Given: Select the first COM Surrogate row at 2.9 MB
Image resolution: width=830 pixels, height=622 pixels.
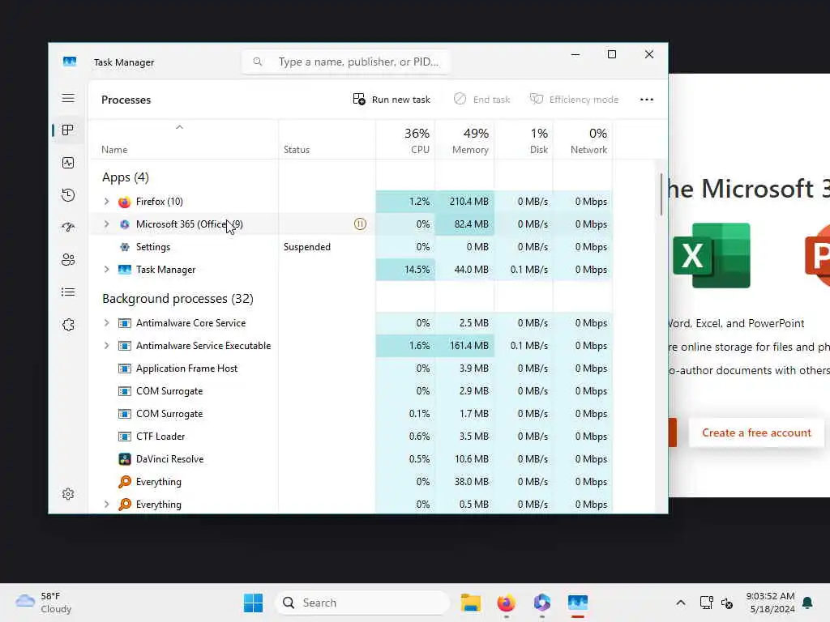Looking at the screenshot, I should tap(351, 391).
